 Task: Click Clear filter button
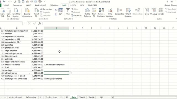75,9
